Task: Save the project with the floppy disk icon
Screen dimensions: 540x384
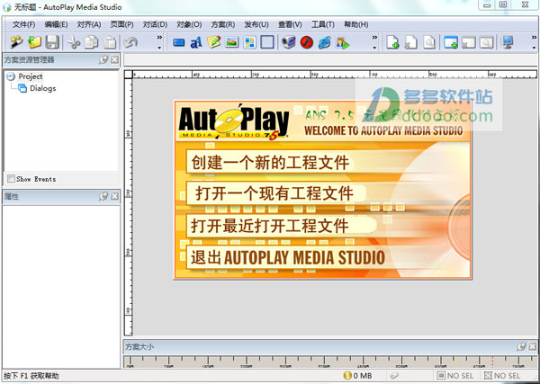Action: pyautogui.click(x=52, y=42)
